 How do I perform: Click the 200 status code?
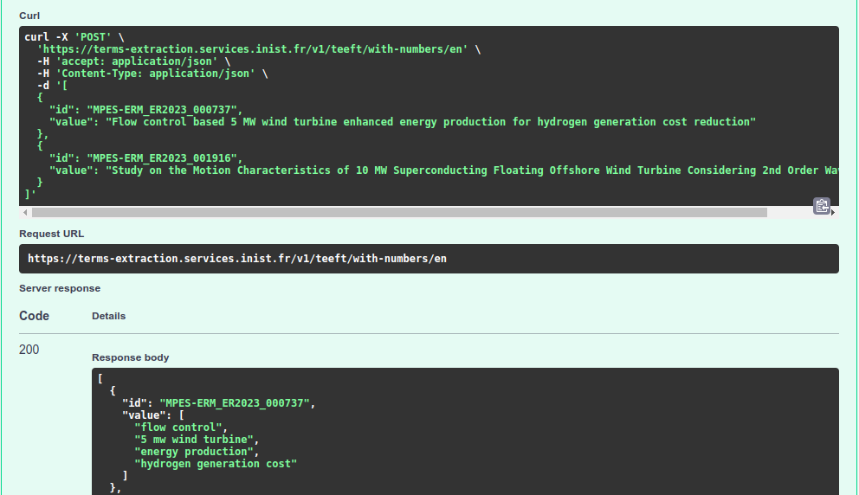tap(29, 350)
